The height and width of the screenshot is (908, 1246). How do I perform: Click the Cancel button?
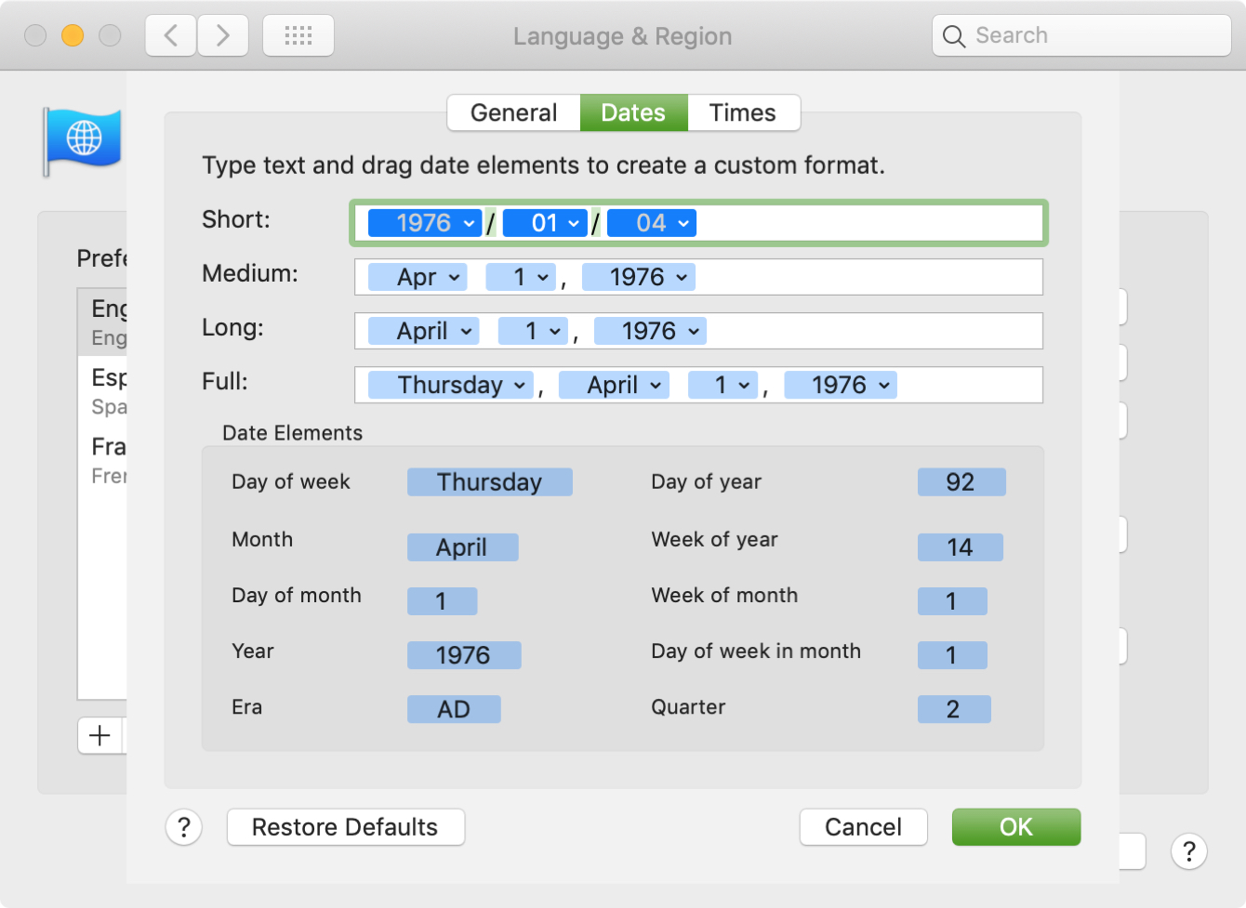pos(864,827)
